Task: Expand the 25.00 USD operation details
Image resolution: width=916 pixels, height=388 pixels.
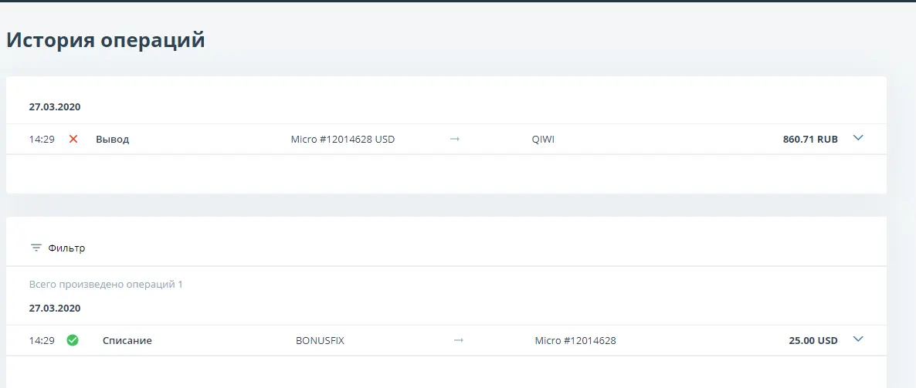Action: click(x=857, y=339)
